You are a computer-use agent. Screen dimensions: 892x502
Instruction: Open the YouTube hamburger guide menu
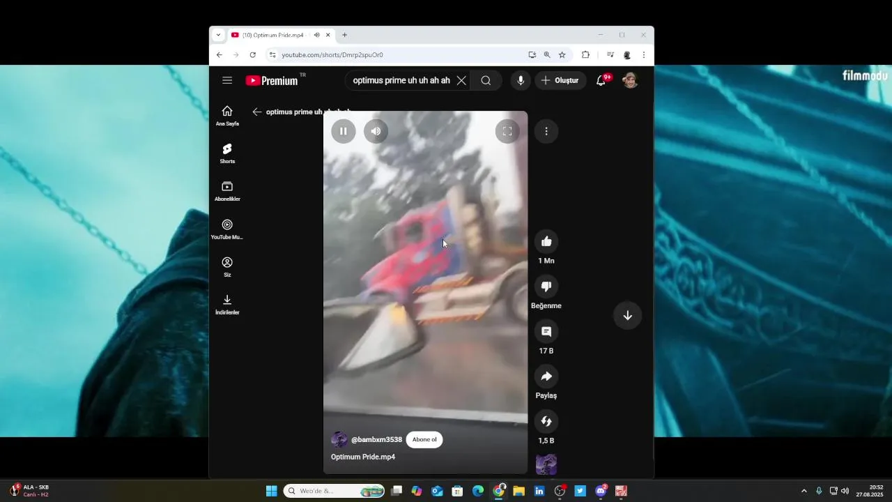(227, 80)
